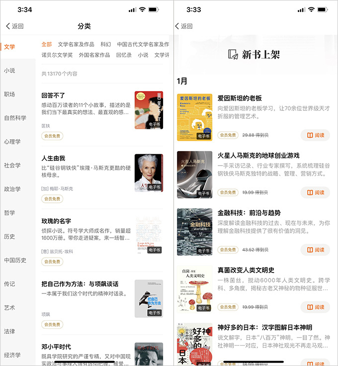
Task: Open the book title 回答不了
Action: tap(53, 95)
